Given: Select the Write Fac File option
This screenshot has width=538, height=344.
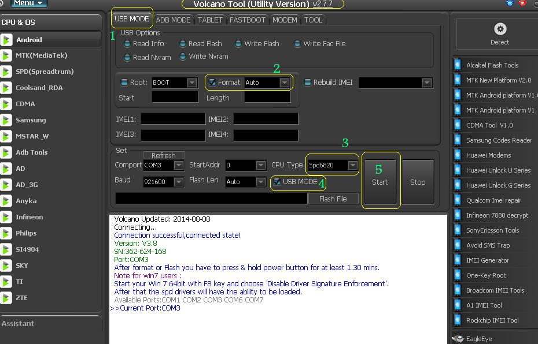Looking at the screenshot, I should 297,44.
